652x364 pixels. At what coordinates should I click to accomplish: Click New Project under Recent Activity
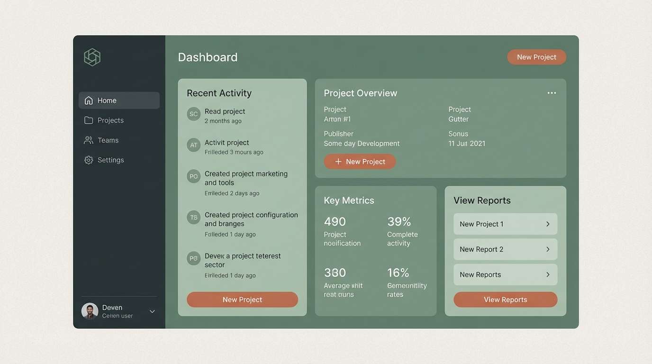[242, 300]
